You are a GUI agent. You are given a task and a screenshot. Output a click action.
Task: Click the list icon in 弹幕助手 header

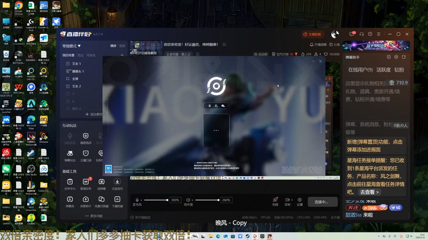click(389, 57)
